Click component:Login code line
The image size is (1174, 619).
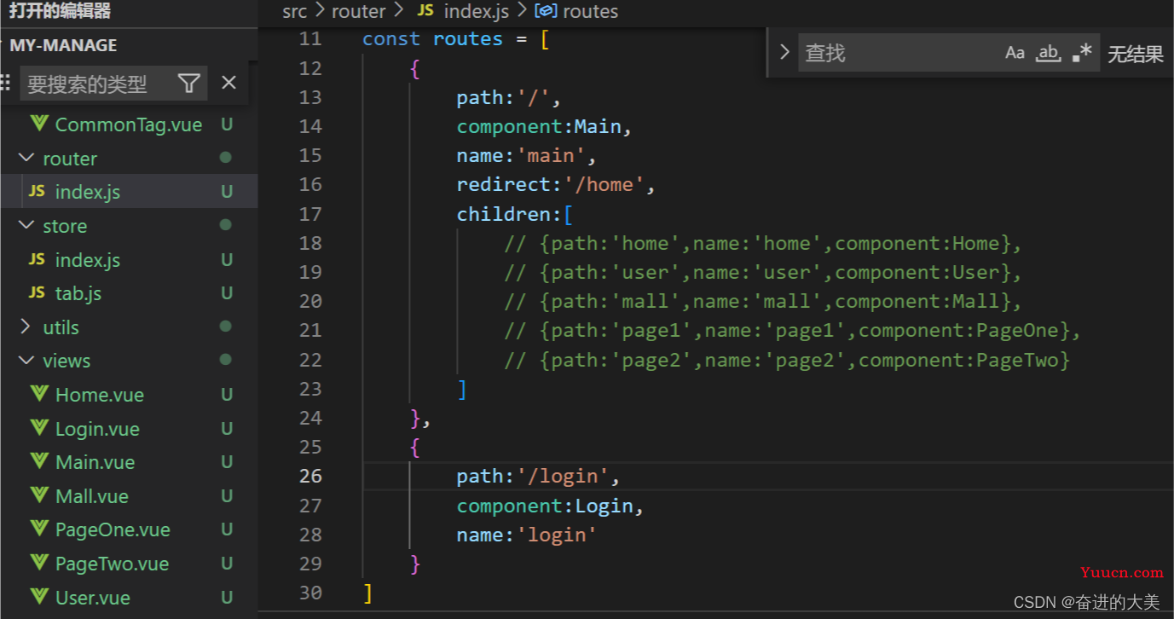click(x=550, y=506)
